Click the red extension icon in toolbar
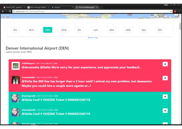This screenshot has width=182, height=129. pyautogui.click(x=175, y=11)
